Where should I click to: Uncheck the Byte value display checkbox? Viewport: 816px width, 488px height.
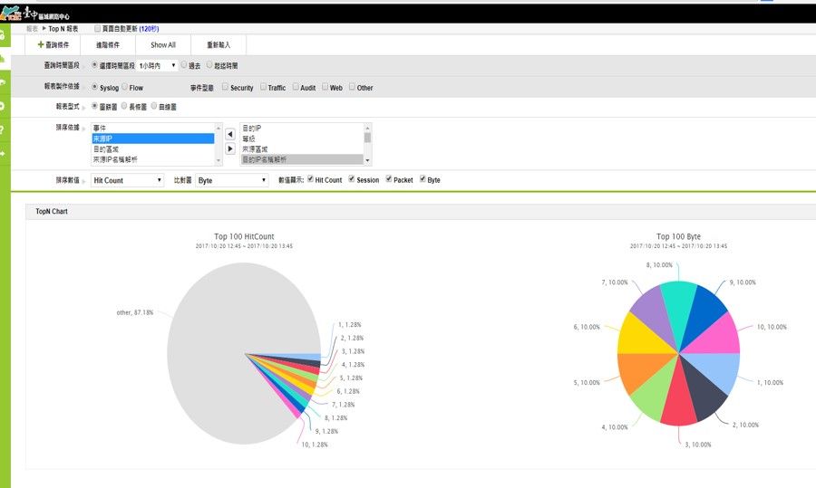click(423, 179)
